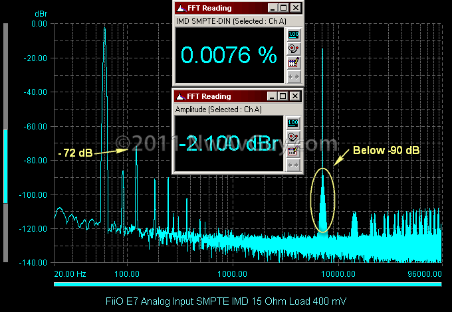The width and height of the screenshot is (452, 312).
Task: Click the title bar app icon of Amplitude window
Action: pyautogui.click(x=181, y=96)
